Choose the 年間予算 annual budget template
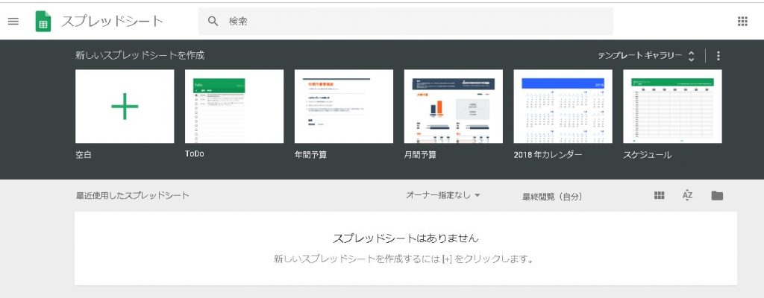 click(x=344, y=107)
